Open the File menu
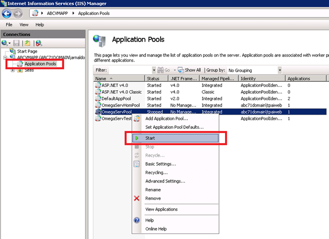 point(9,25)
